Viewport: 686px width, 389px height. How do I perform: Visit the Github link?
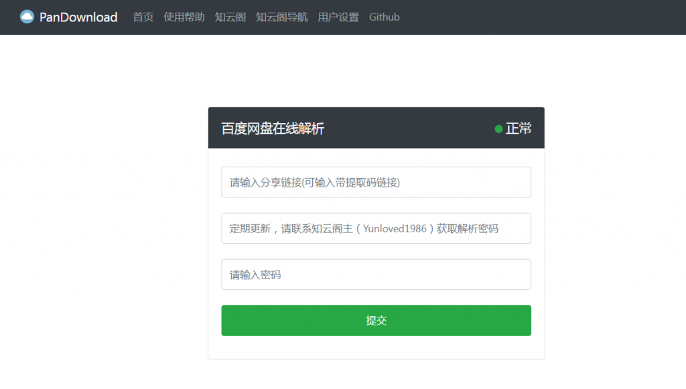click(x=384, y=17)
